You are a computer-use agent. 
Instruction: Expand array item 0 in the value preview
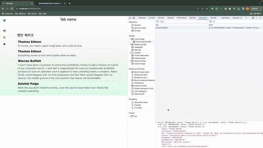pyautogui.click(x=159, y=125)
